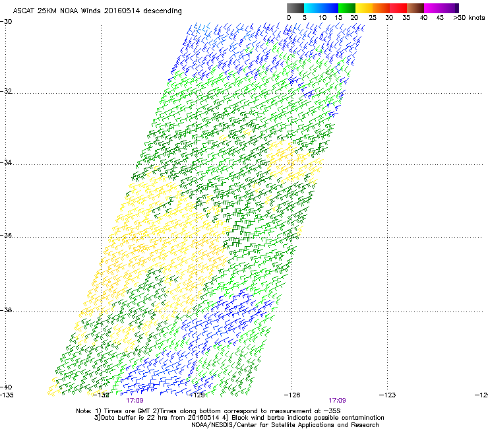Click the cyan-blue 5-15 knots legend swatch
Viewport: 488px width, 429px height.
click(x=321, y=8)
